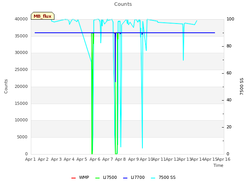247x185 pixels.
Task: Click the blue LI7700 dip near Apr 7
Action: click(x=115, y=57)
